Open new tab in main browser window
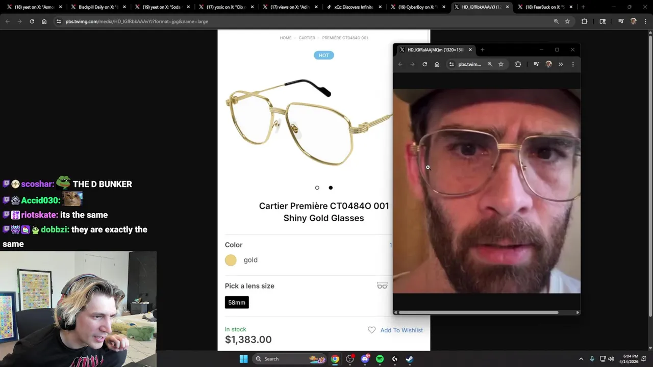This screenshot has width=653, height=367. point(583,7)
